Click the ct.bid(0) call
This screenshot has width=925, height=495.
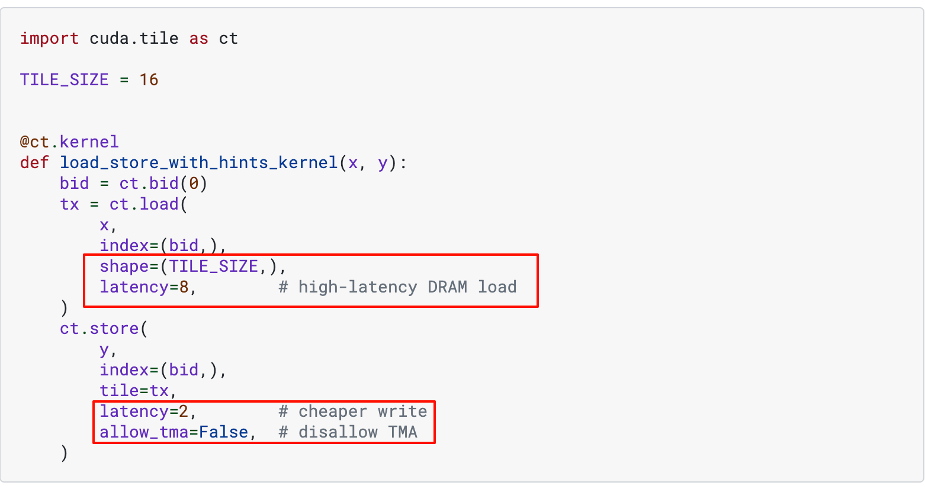click(x=163, y=184)
